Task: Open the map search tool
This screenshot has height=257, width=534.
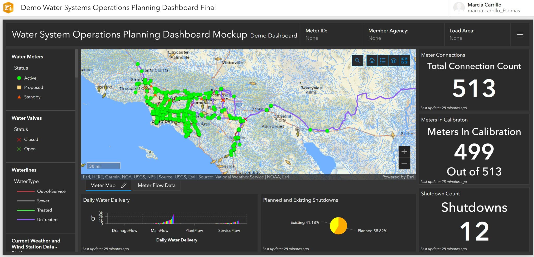Action: 357,60
